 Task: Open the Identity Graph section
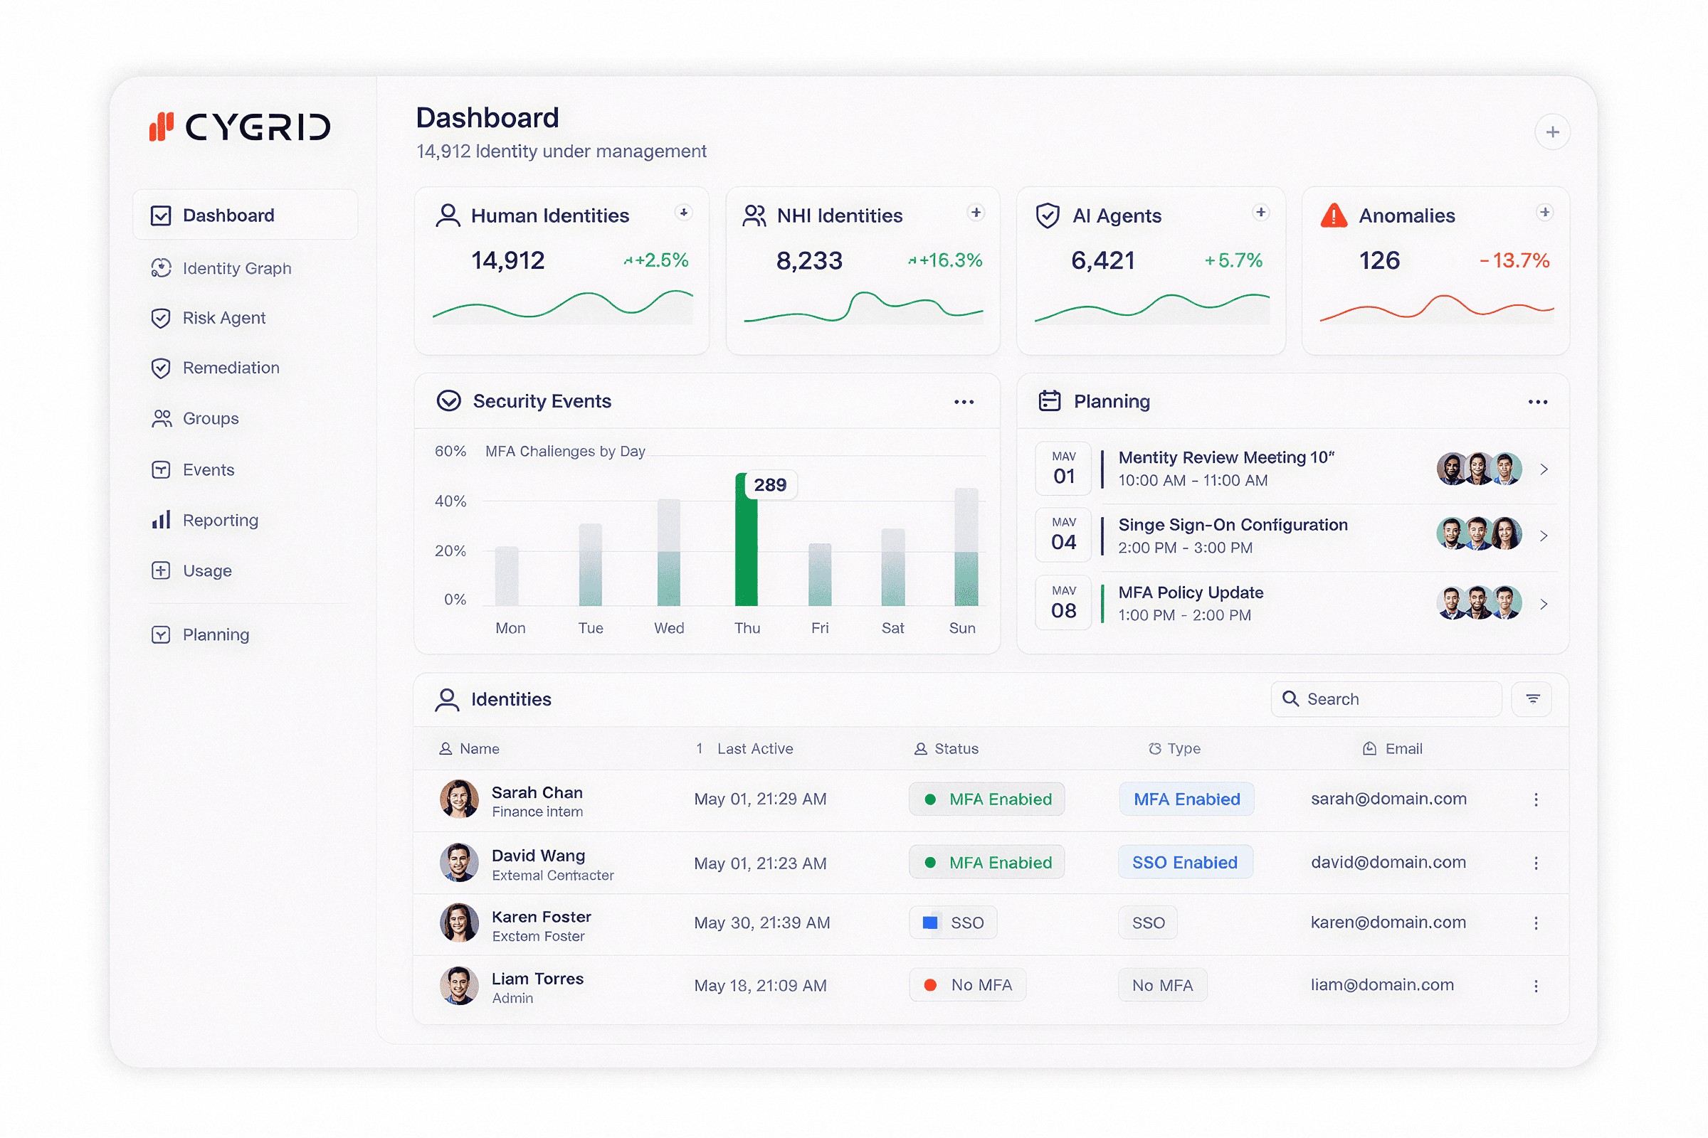coord(237,269)
